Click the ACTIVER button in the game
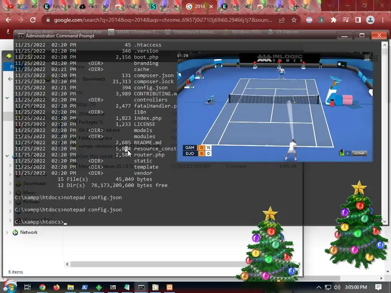The width and height of the screenshot is (391, 293). pyautogui.click(x=359, y=153)
